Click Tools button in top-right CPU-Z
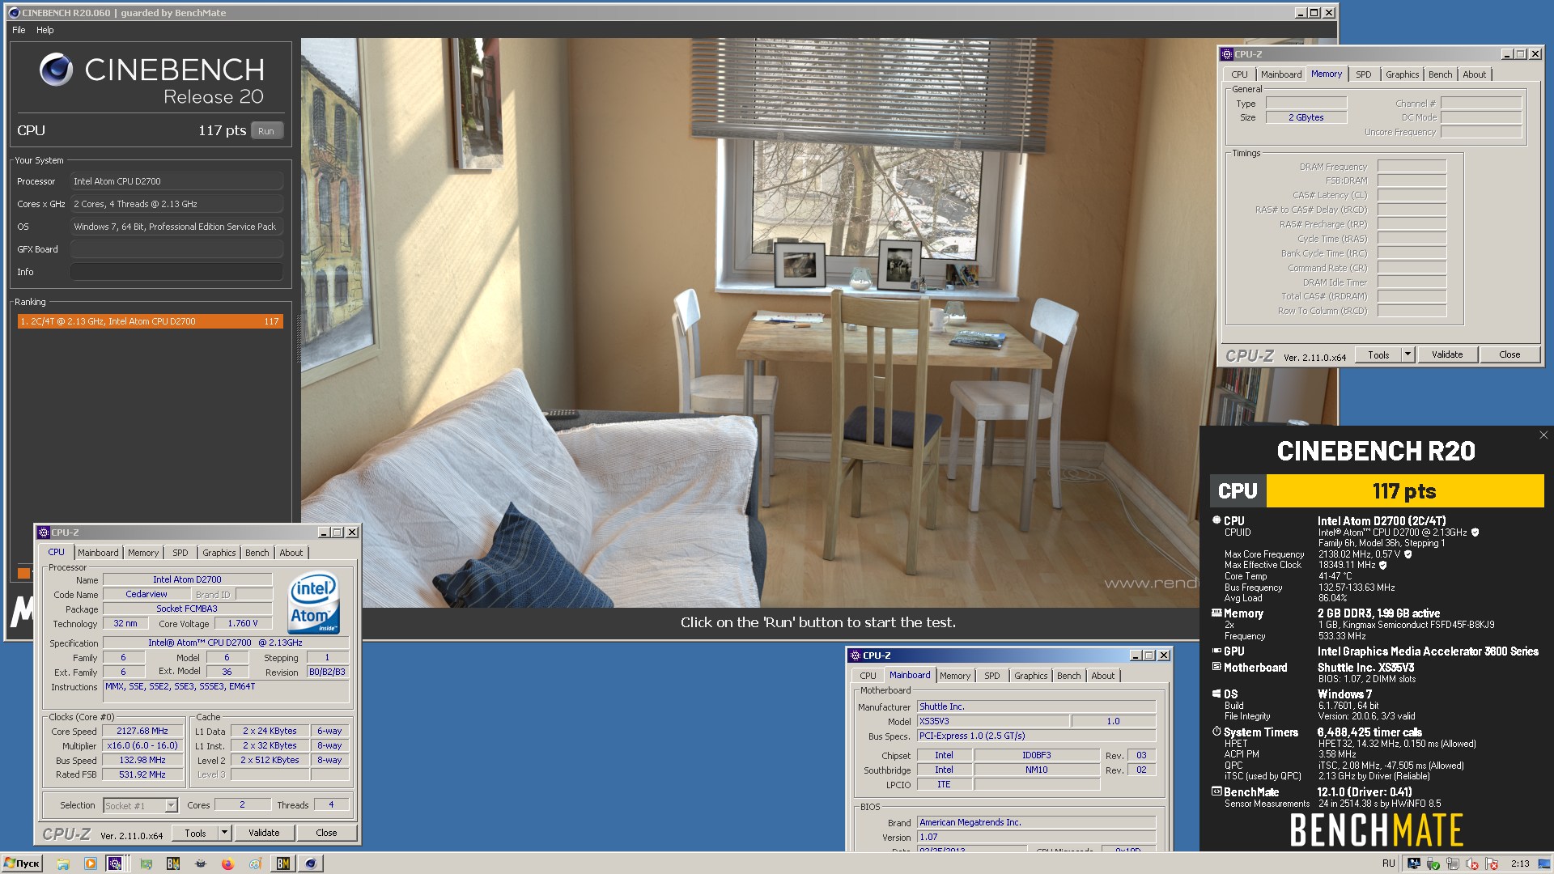 (x=1378, y=354)
